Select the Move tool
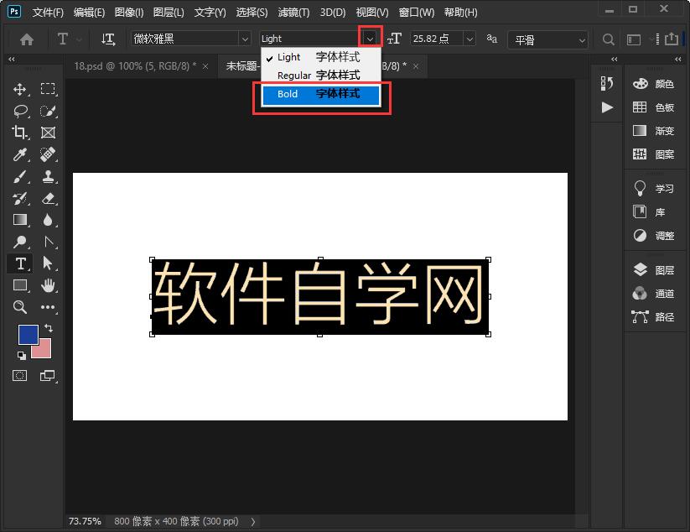The image size is (690, 532). tap(19, 90)
